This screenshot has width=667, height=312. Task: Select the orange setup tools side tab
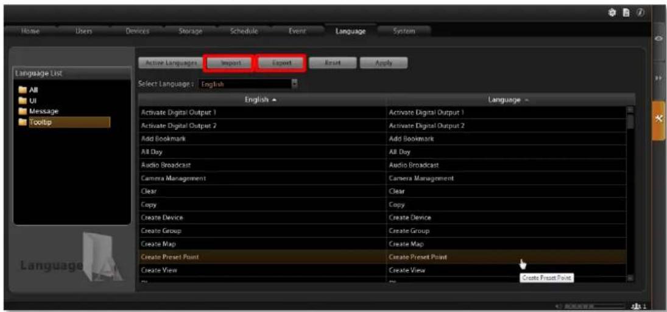tap(658, 121)
